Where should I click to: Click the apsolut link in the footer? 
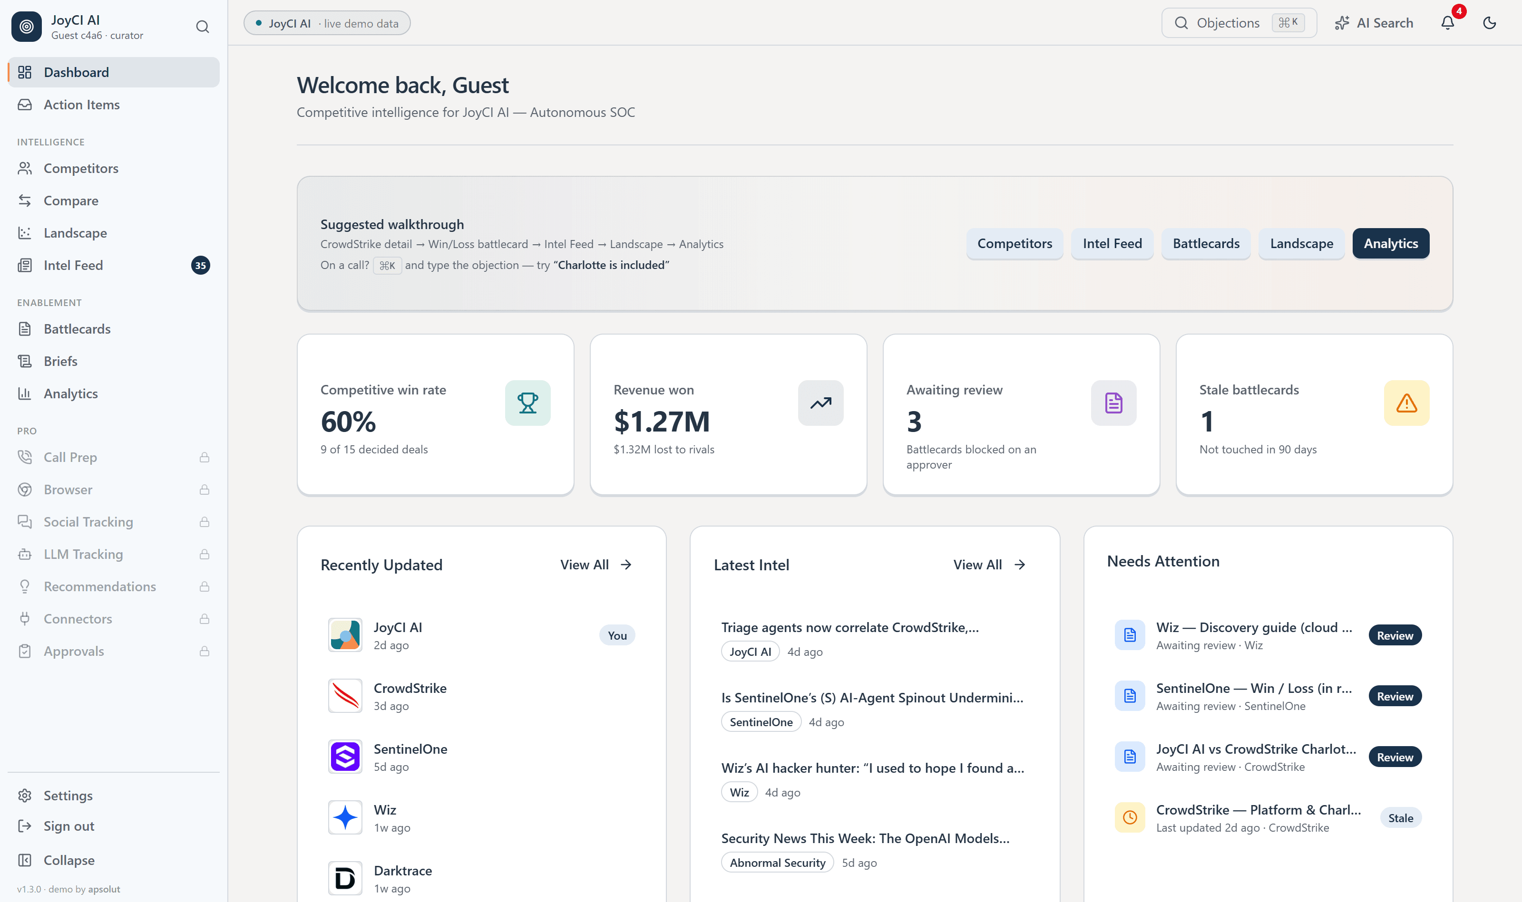click(104, 889)
